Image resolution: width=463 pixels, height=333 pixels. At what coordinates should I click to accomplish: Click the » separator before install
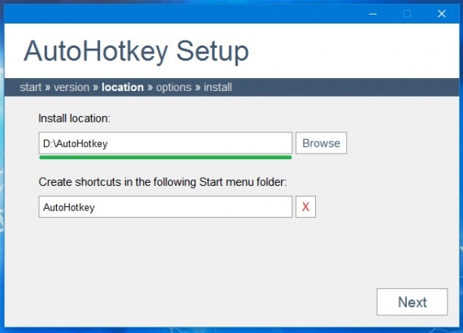pyautogui.click(x=198, y=88)
